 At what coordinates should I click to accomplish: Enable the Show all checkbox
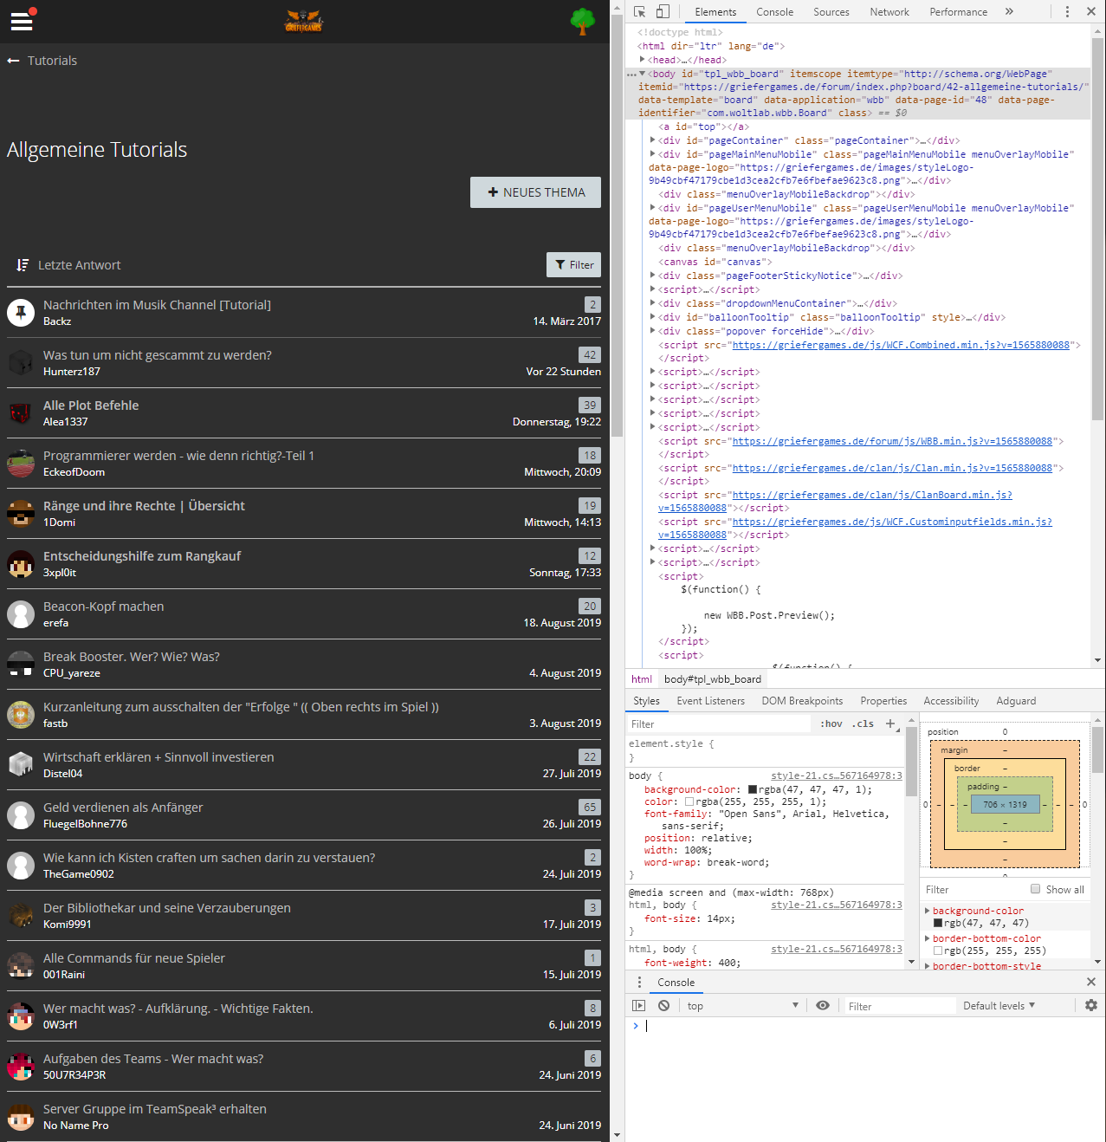tap(1035, 889)
